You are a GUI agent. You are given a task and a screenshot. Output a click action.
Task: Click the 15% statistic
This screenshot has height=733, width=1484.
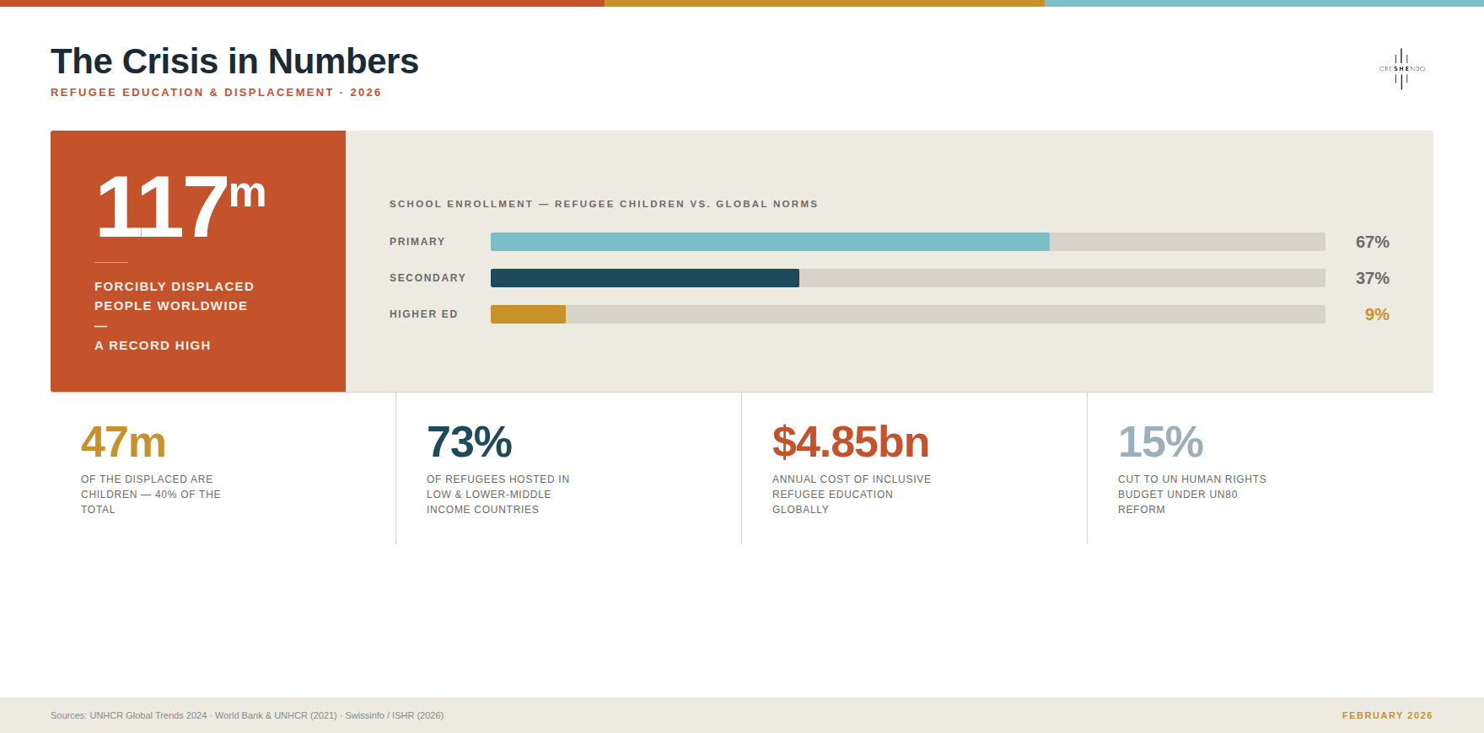coord(1160,442)
